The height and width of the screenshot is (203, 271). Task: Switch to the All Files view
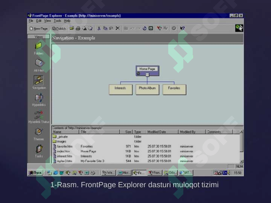click(x=39, y=65)
